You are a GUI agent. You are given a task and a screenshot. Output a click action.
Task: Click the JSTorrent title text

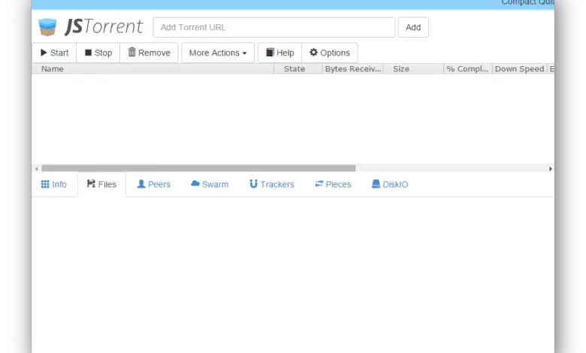(104, 26)
